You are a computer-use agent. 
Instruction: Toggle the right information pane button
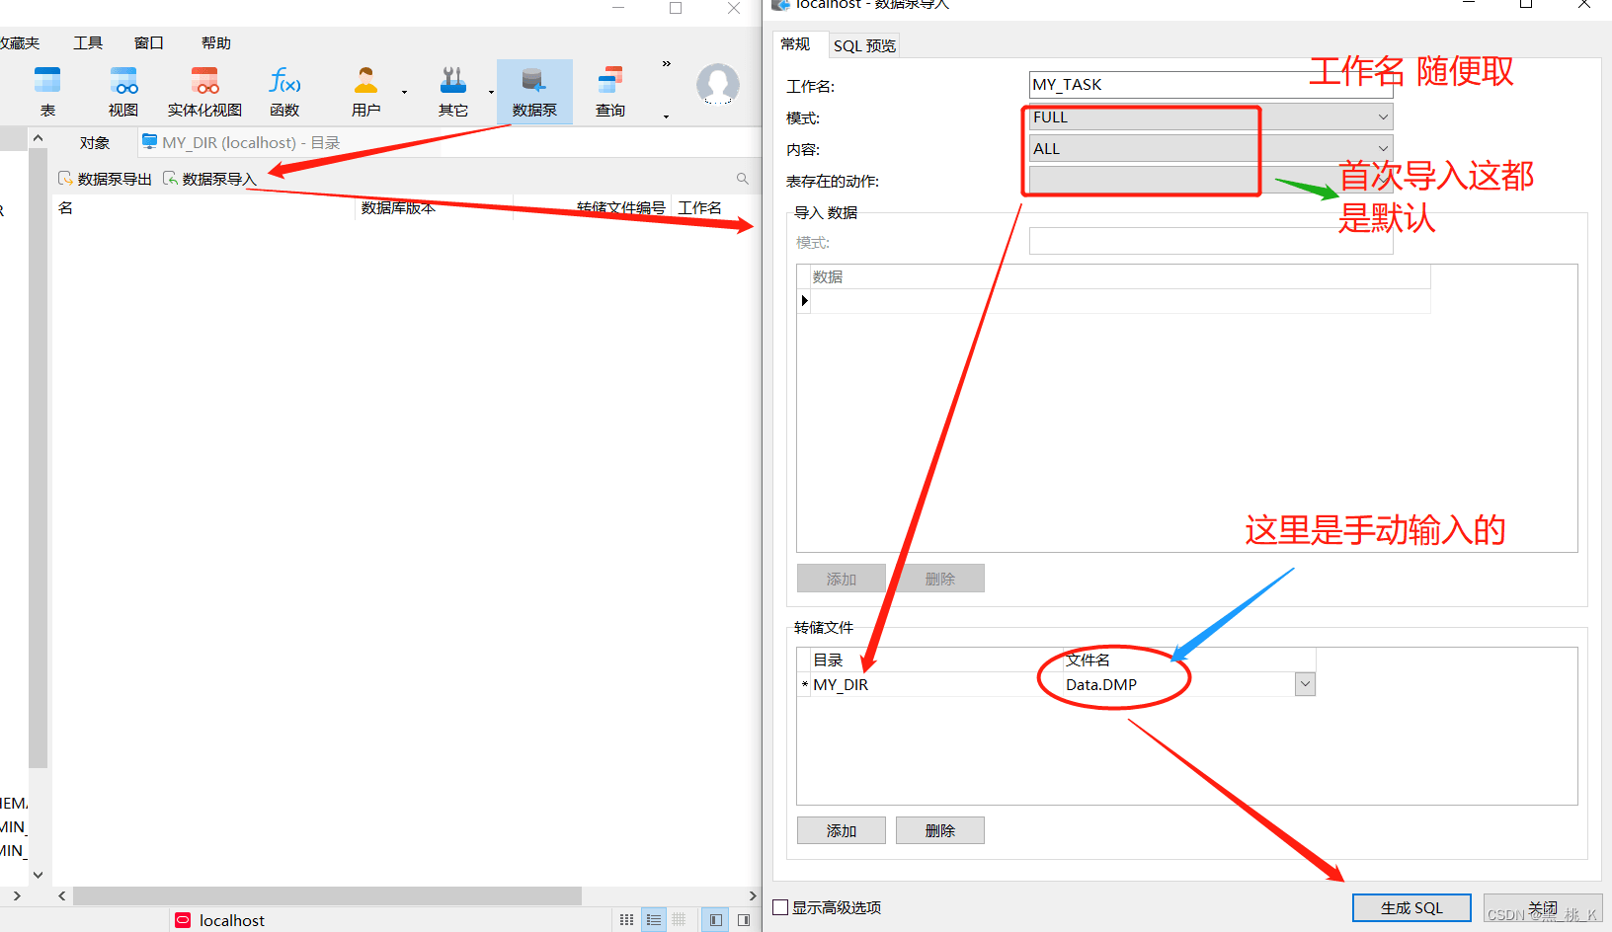coord(744,920)
